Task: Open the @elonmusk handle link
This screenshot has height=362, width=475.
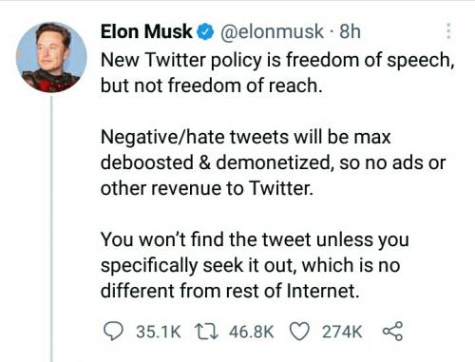Action: pyautogui.click(x=272, y=31)
